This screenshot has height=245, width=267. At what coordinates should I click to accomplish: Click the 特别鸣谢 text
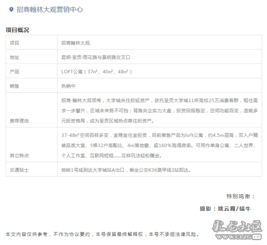click(x=241, y=196)
